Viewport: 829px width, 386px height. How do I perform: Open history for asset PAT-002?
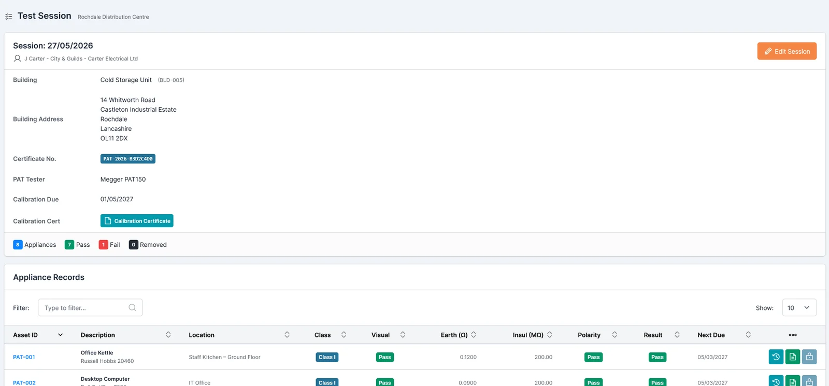point(776,382)
